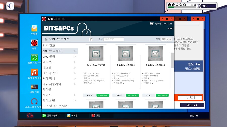
Task: Click the Intel Core i5-6600 title
Action: (x=126, y=65)
